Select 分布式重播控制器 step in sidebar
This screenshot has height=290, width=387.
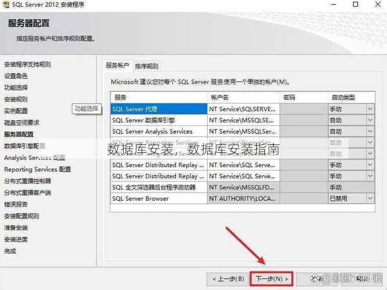coord(28,181)
